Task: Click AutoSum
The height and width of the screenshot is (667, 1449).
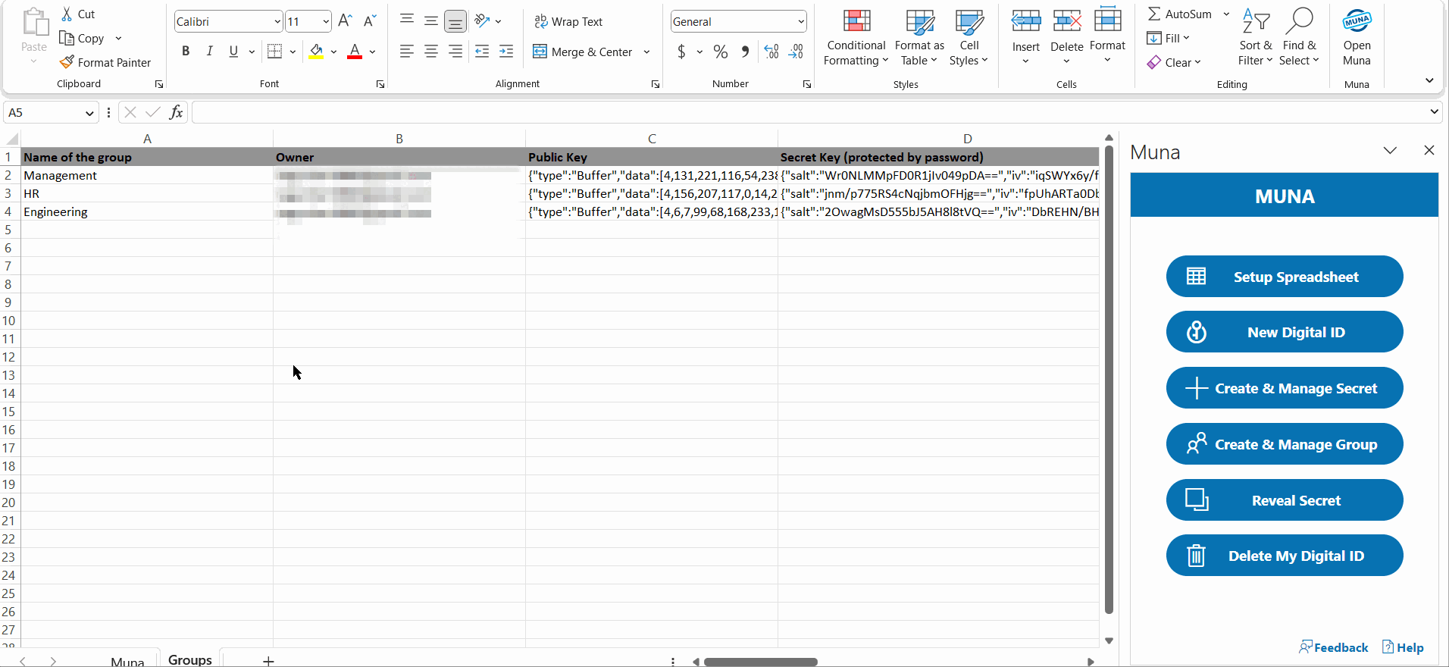Action: [1181, 14]
